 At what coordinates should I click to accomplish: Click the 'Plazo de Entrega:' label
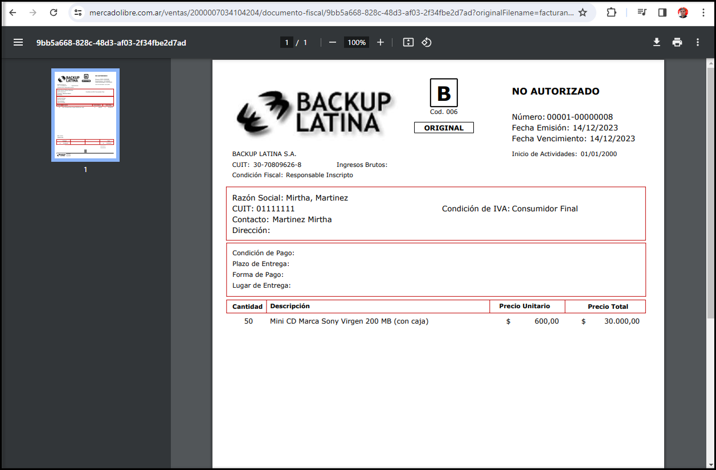pos(261,264)
